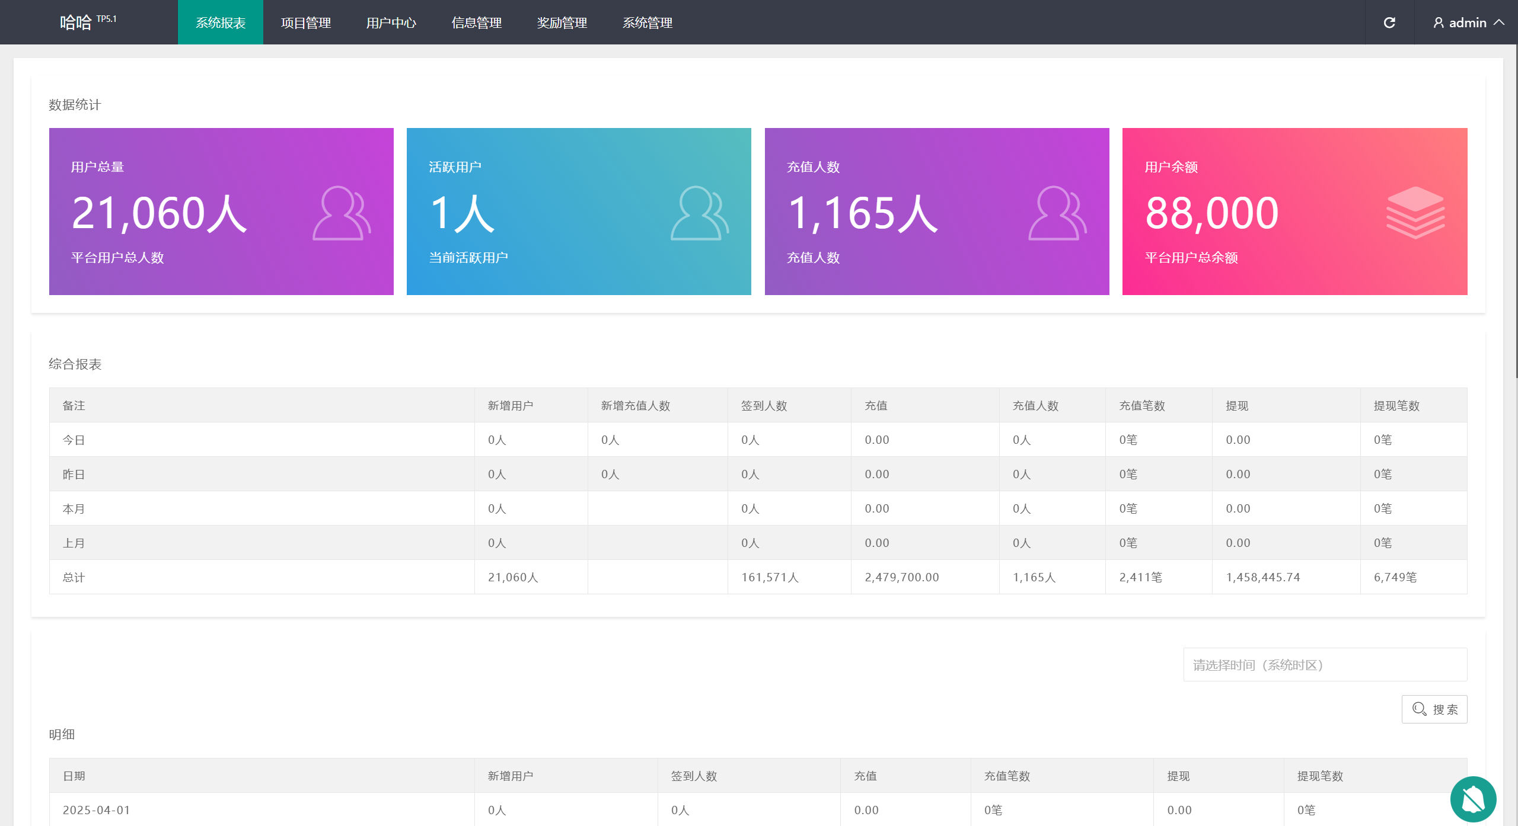Click the magnifier icon in the search button
The width and height of the screenshot is (1518, 826).
point(1419,709)
